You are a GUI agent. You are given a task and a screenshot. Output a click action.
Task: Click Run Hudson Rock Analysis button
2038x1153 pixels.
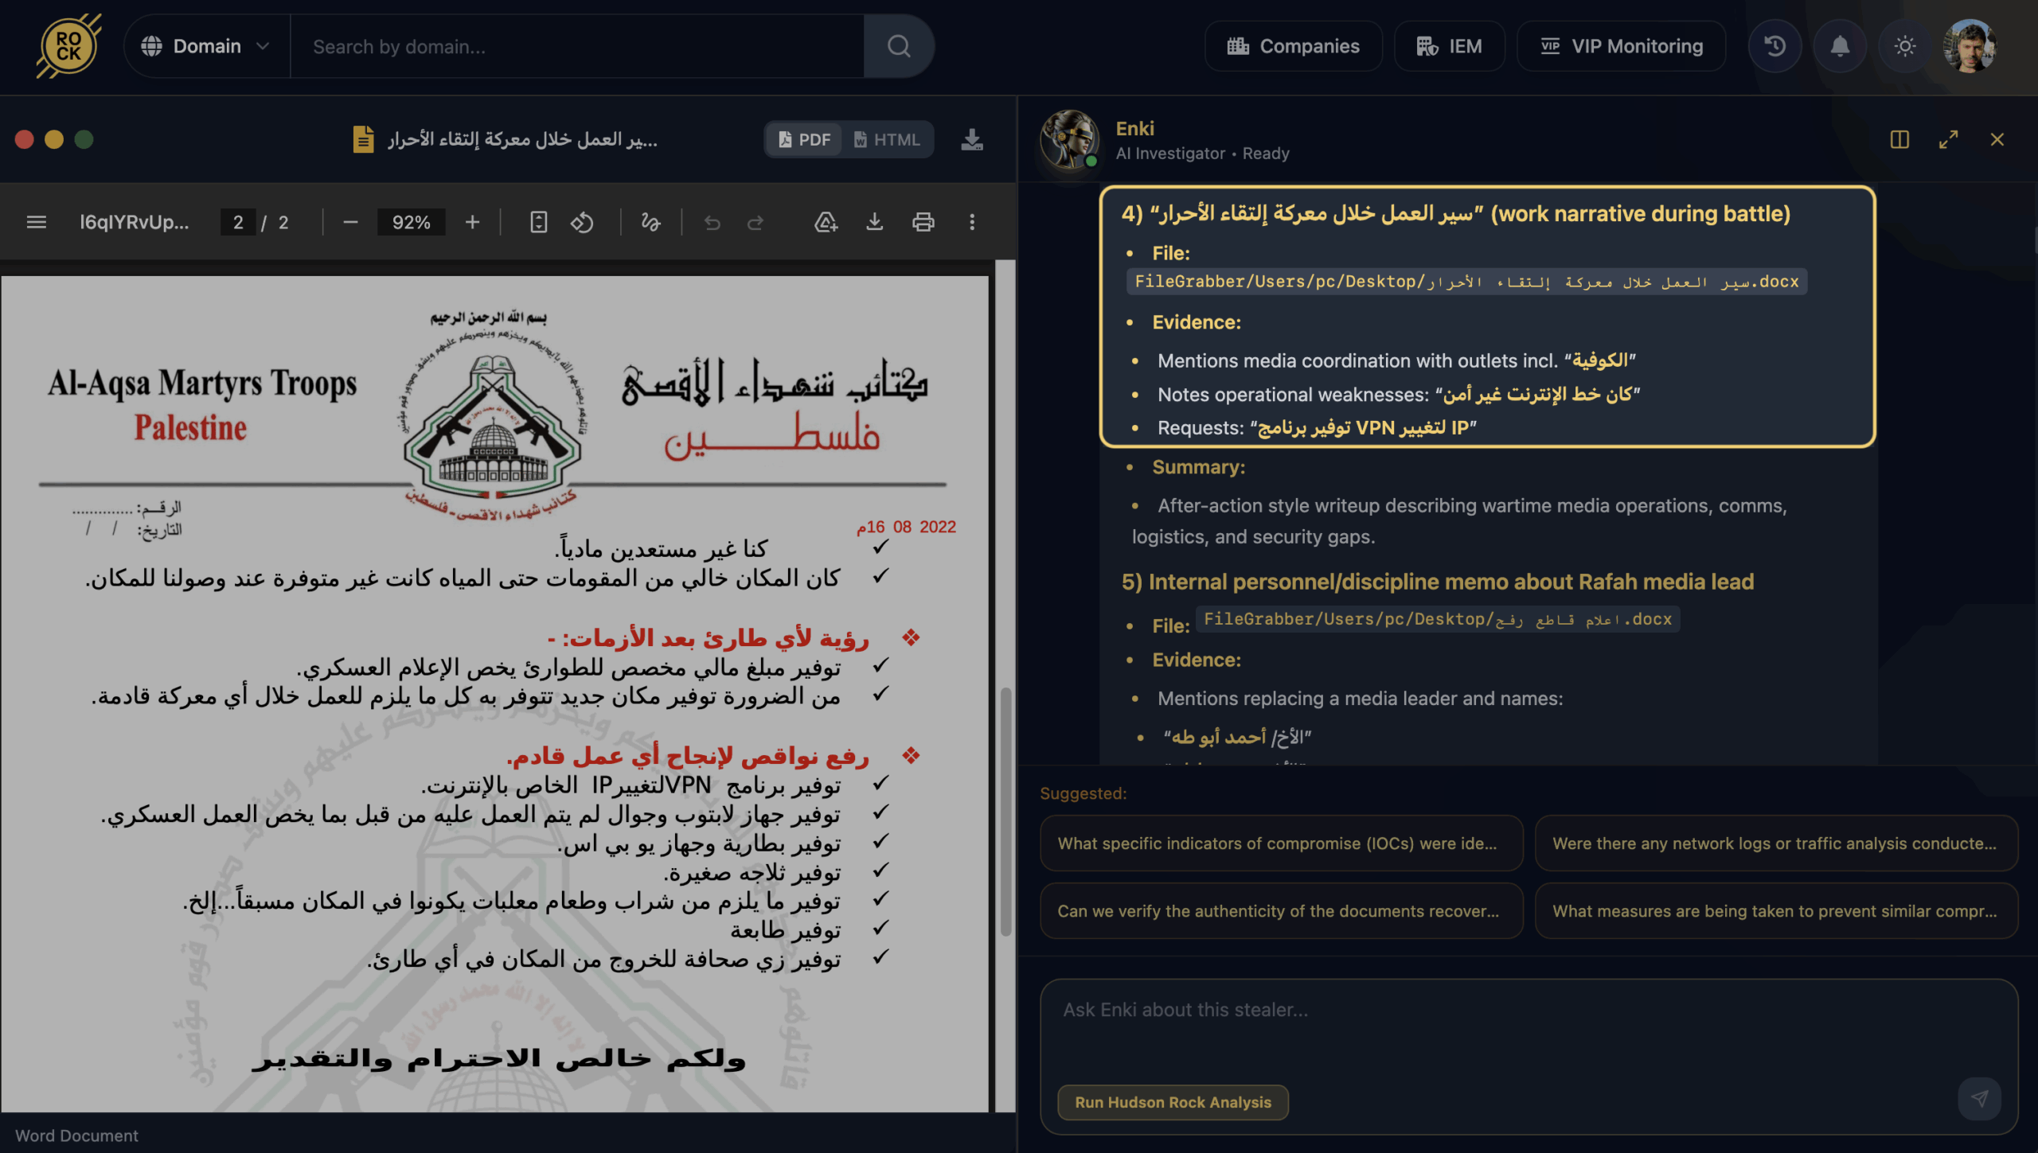[1173, 1102]
